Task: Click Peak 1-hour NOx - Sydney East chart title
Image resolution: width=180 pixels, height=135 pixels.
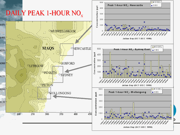Action: (x=132, y=49)
